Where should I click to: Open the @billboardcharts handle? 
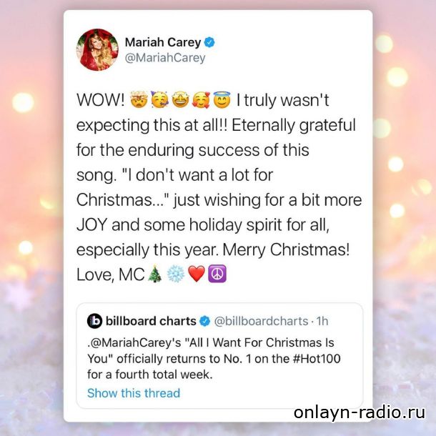click(261, 321)
